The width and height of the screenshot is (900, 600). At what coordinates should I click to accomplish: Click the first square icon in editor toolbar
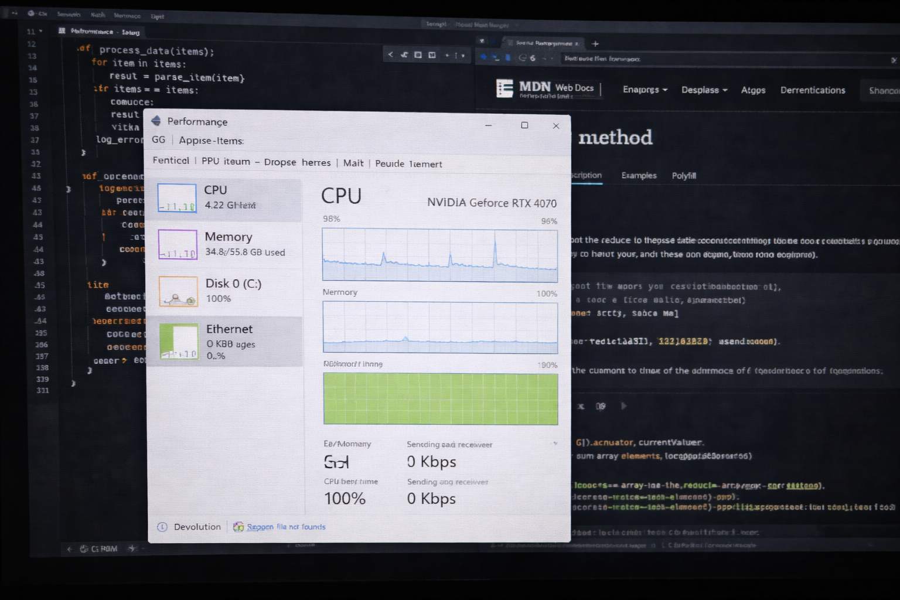418,55
